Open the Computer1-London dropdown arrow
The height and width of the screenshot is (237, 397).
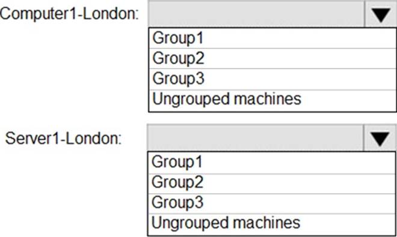(x=381, y=14)
